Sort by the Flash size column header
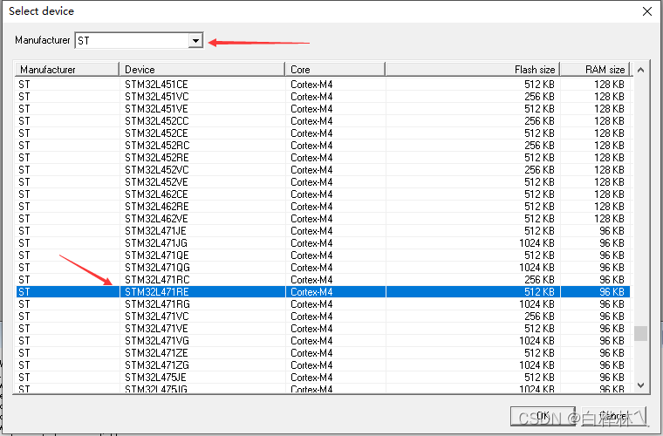 tap(473, 69)
